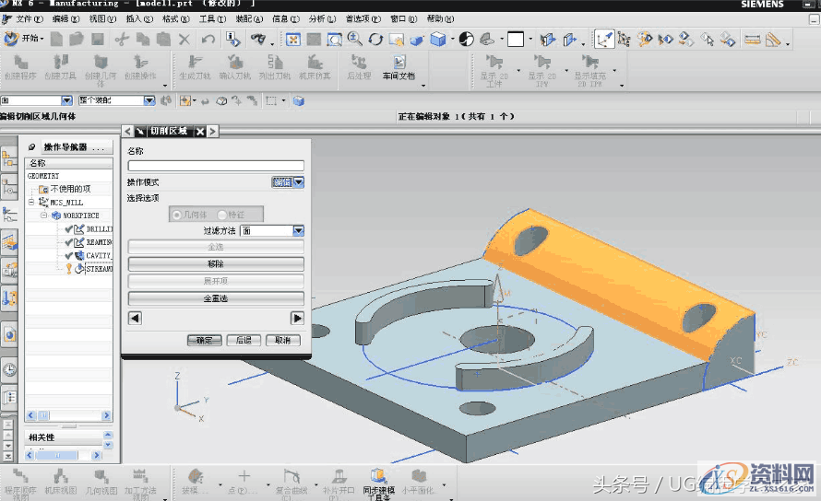Viewport: 821px width, 501px height.
Task: Click the Fit view icon in the toolbar
Action: point(292,40)
